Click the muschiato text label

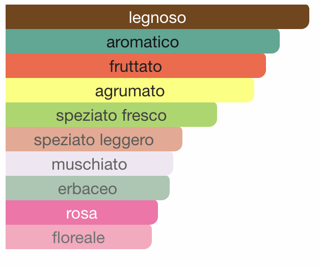[x=89, y=164]
